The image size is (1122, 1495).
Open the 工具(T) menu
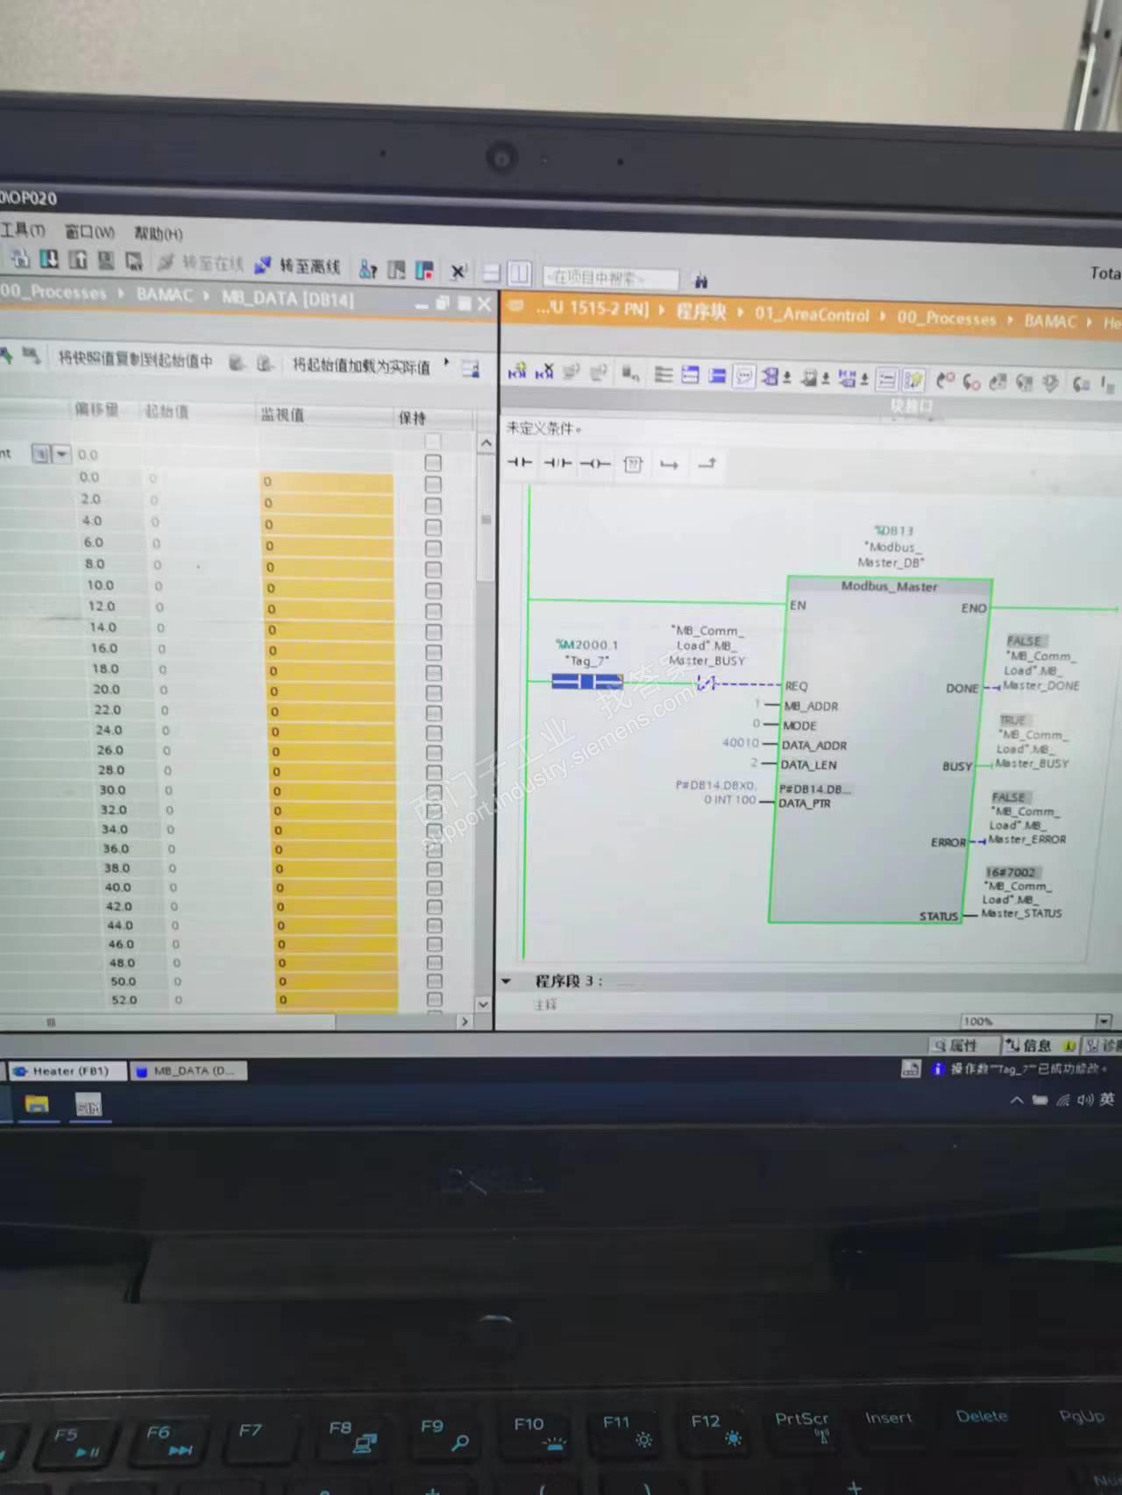[23, 230]
